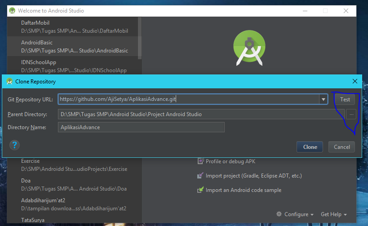368x226 pixels.
Task: Click the Android Studio icon in Clone Repository title
Action: [9, 81]
